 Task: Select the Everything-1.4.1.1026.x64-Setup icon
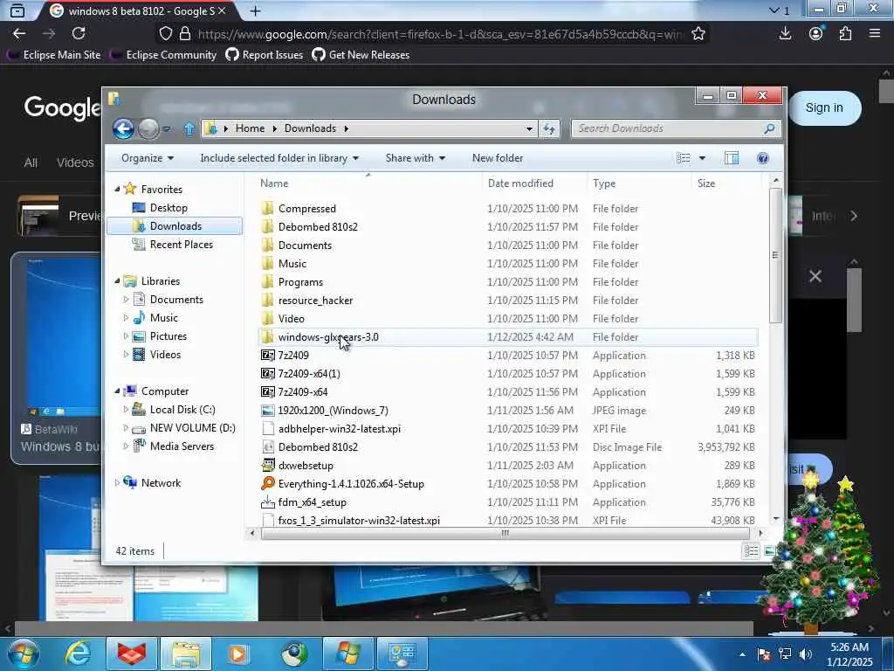267,483
